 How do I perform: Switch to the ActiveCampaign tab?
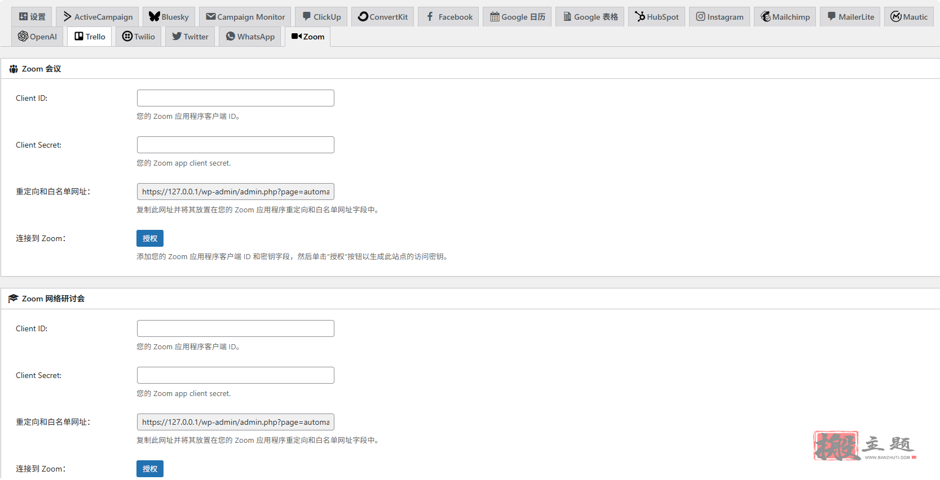[x=98, y=17]
